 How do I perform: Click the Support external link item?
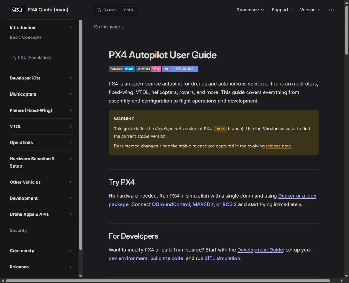282,10
